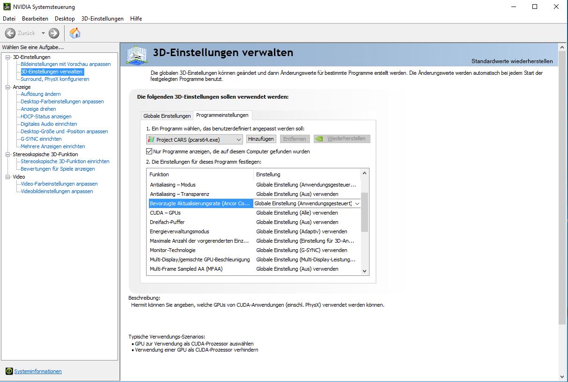Select the Dreifach-Puffer row

point(254,222)
